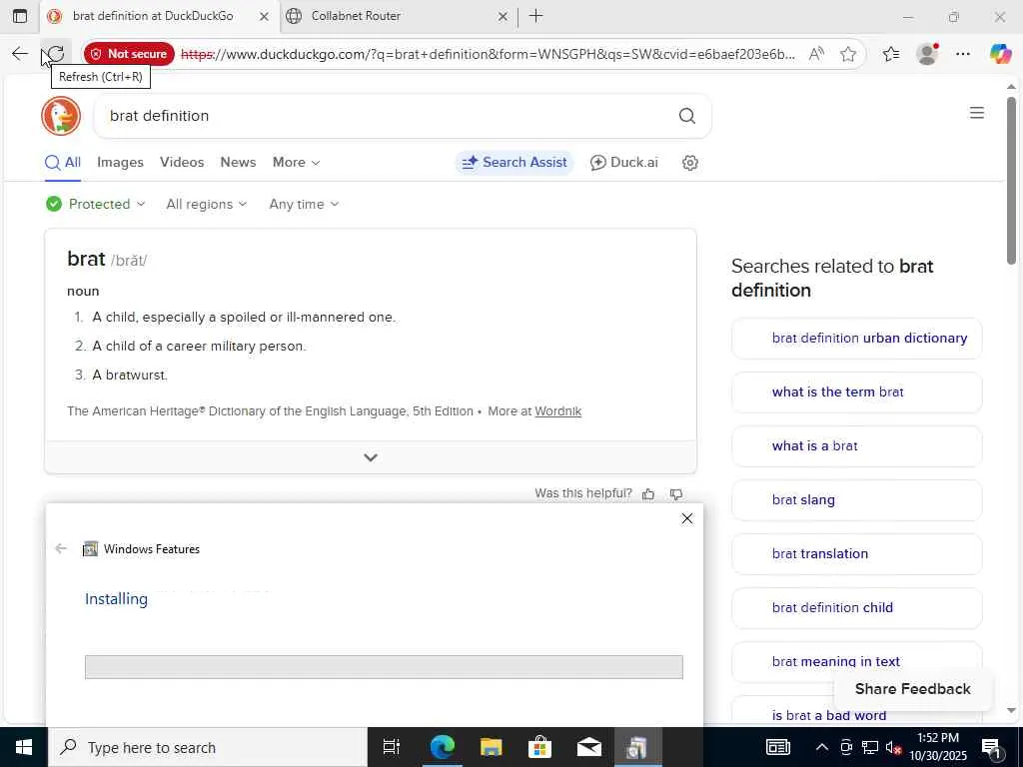This screenshot has width=1023, height=767.
Task: Open File Explorer from the taskbar
Action: point(491,747)
